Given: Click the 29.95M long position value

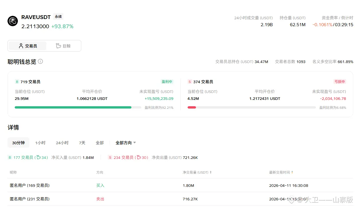Looking at the screenshot, I should pyautogui.click(x=22, y=99).
